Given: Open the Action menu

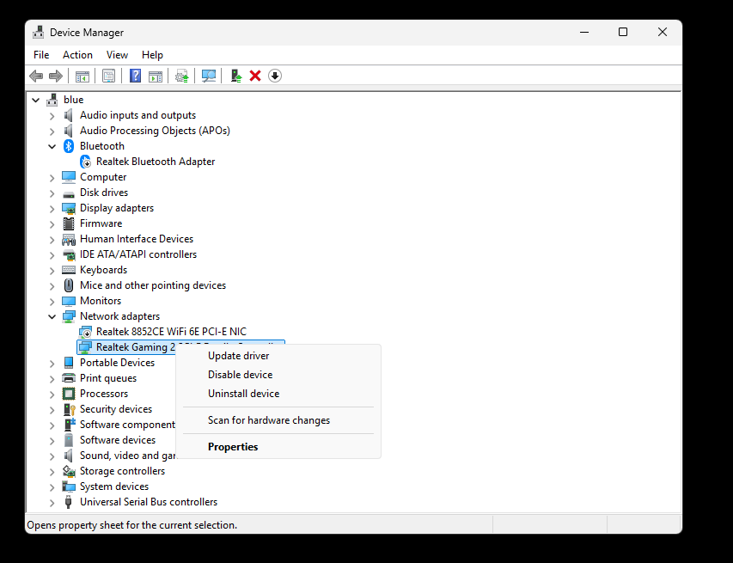Looking at the screenshot, I should tap(77, 55).
